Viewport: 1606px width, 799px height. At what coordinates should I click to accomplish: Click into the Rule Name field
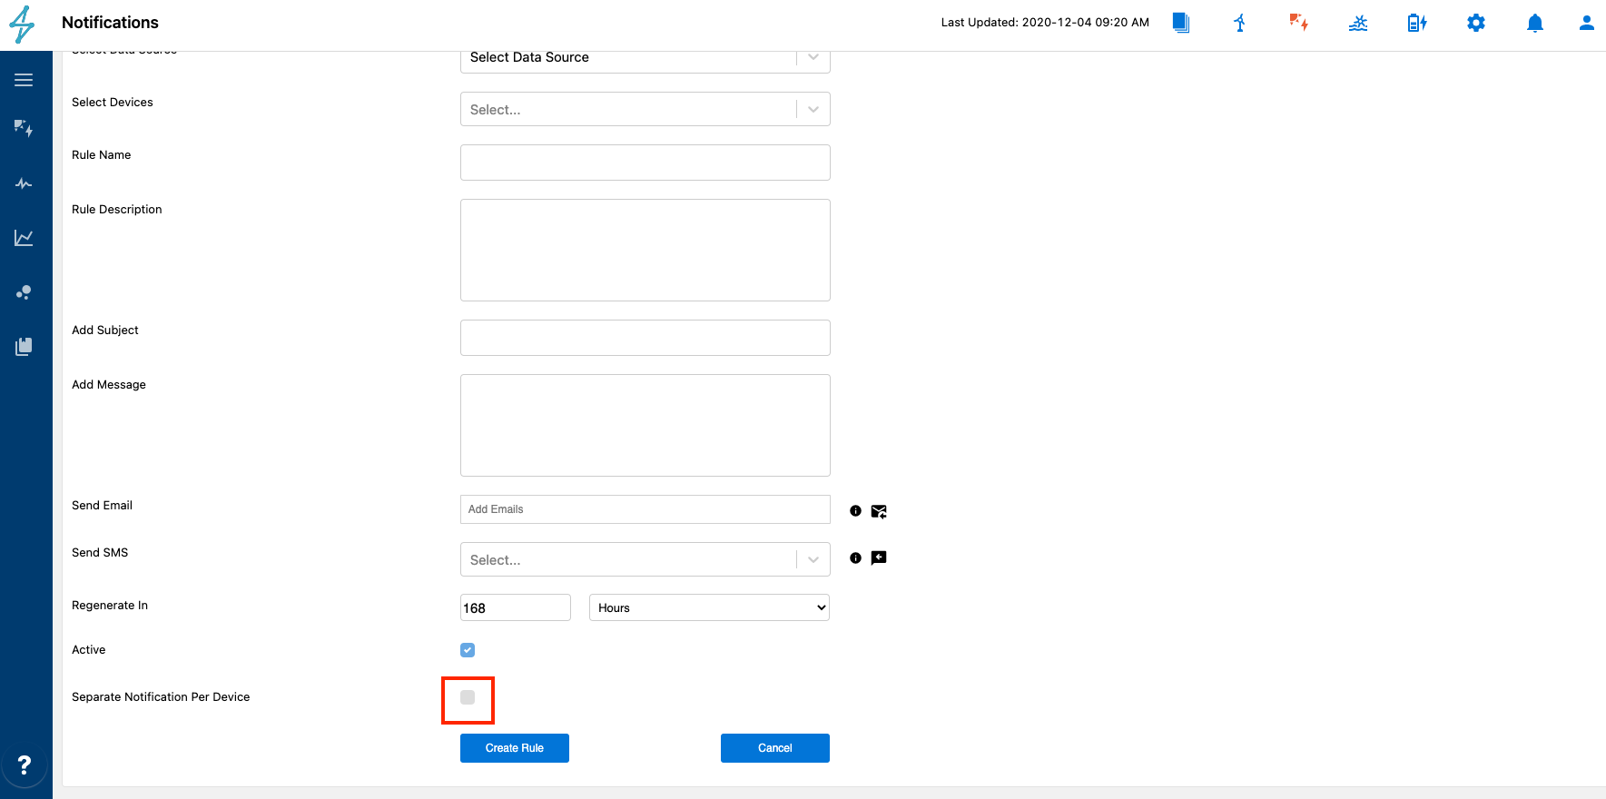(x=645, y=163)
